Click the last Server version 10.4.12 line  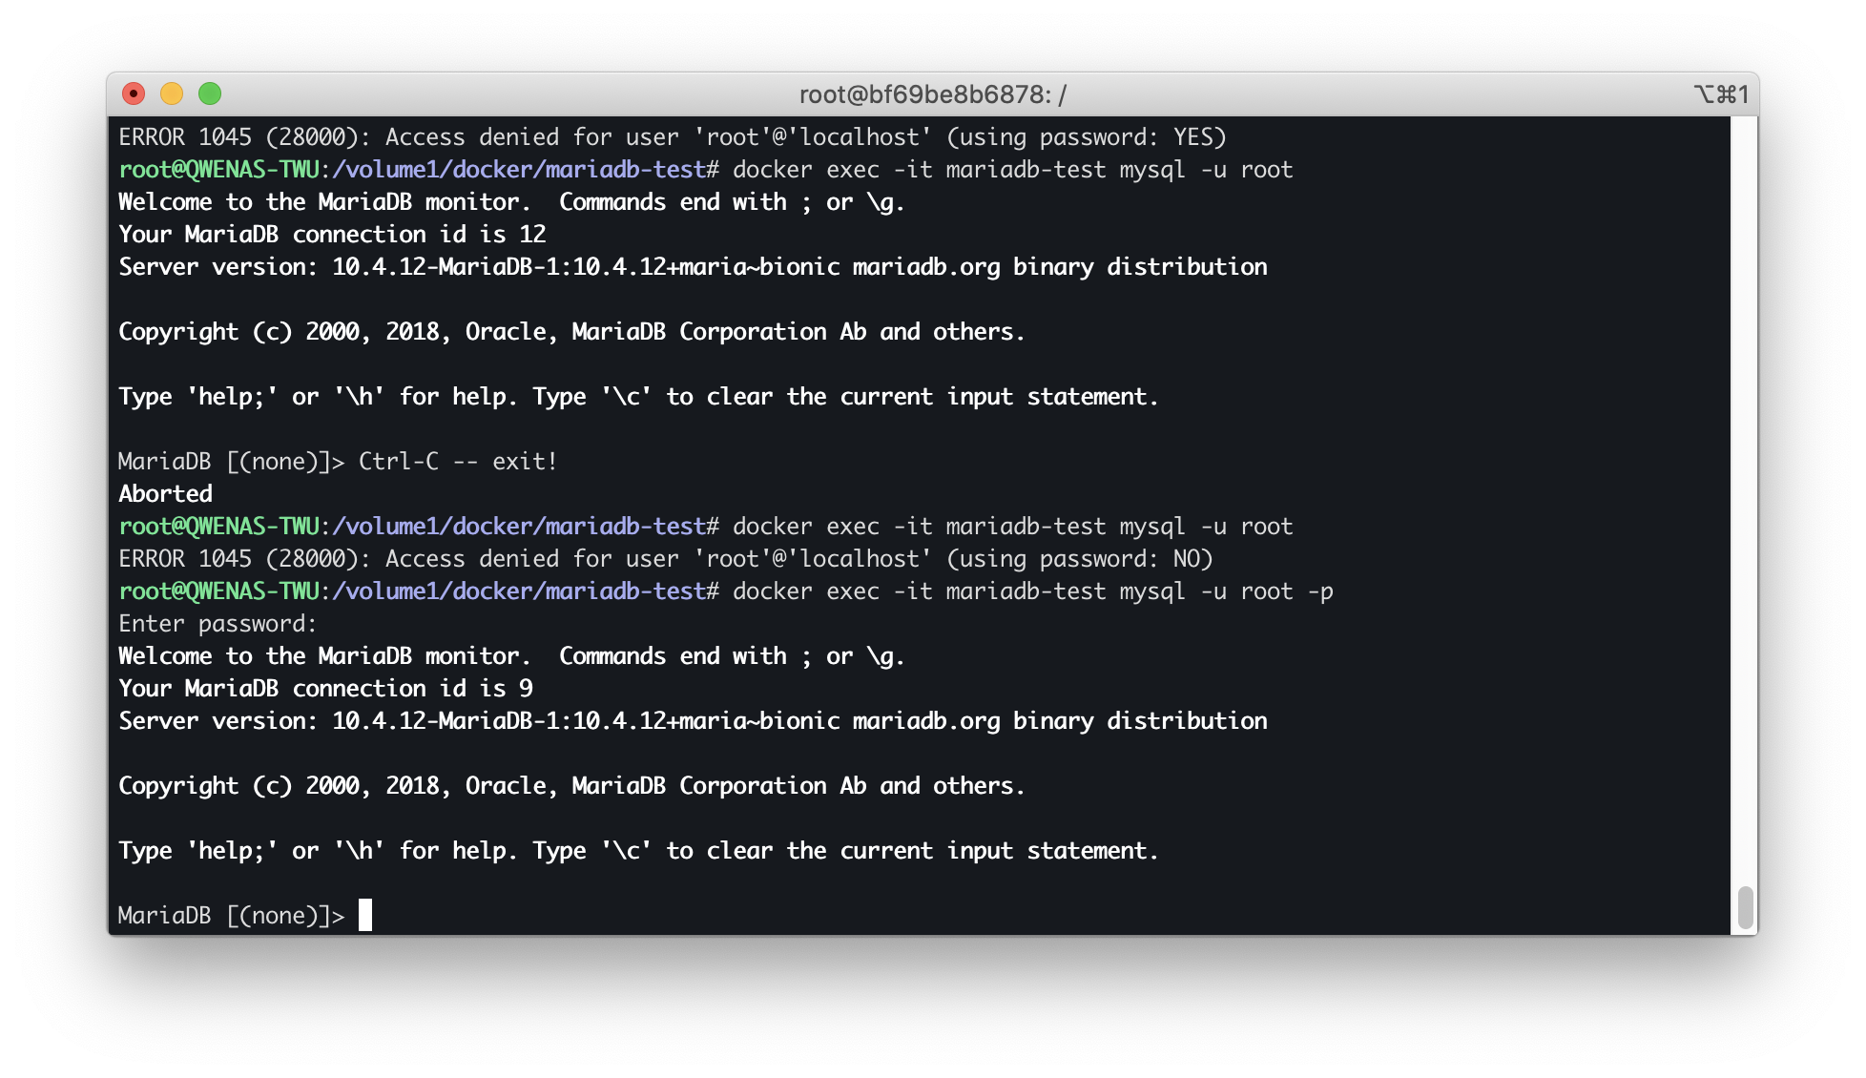click(693, 721)
